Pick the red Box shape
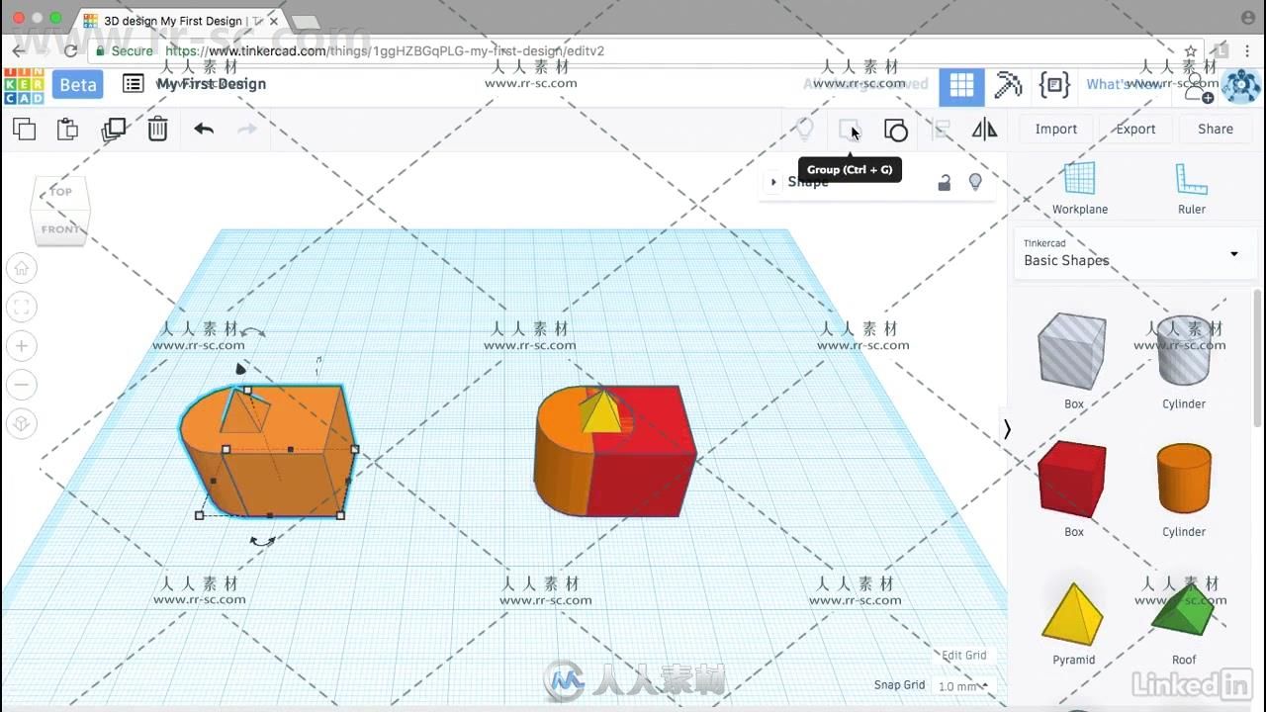The height and width of the screenshot is (712, 1266). 1072,480
